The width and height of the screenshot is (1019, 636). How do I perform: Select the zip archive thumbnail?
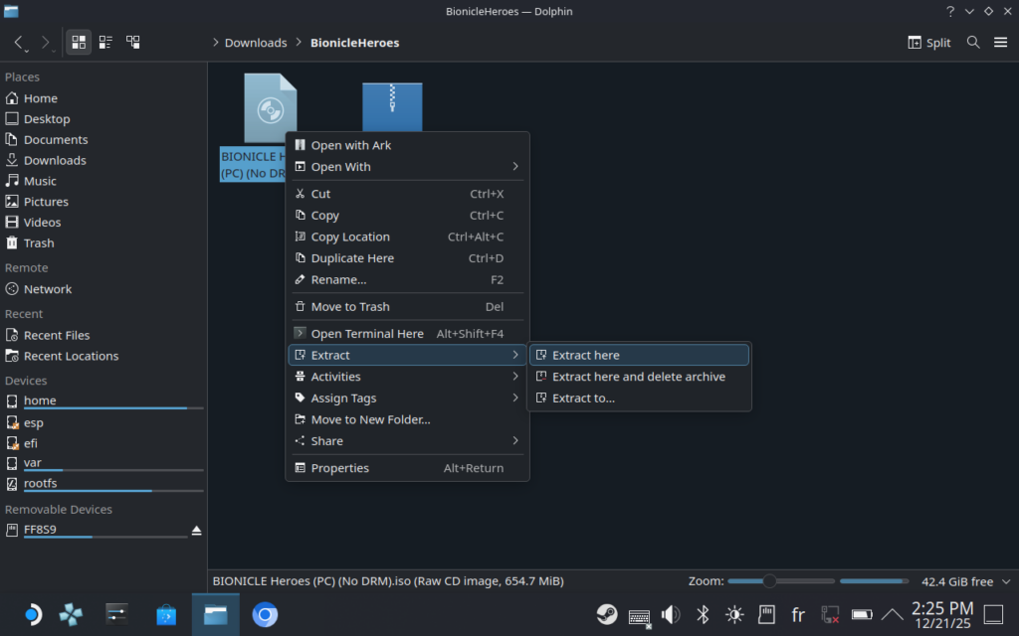pos(392,105)
